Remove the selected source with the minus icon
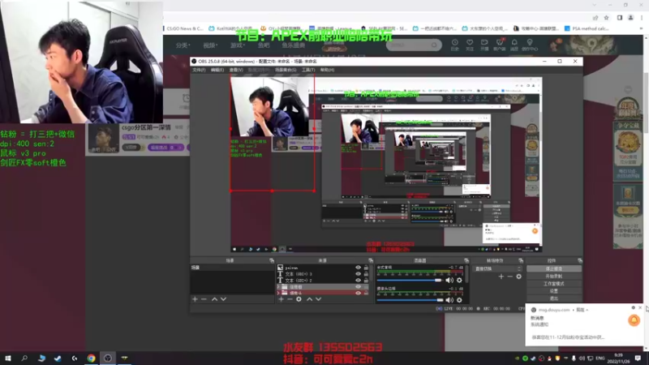Viewport: 649px width, 365px height. click(x=290, y=298)
